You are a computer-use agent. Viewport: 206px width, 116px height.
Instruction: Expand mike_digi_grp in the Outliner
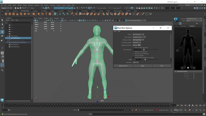pos(8,36)
